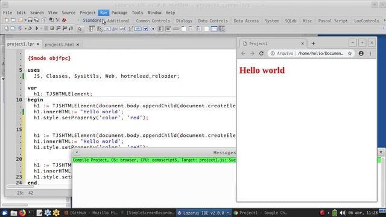Collapse the begin block code fold
Screen dimensions: 386x217
pos(25,99)
